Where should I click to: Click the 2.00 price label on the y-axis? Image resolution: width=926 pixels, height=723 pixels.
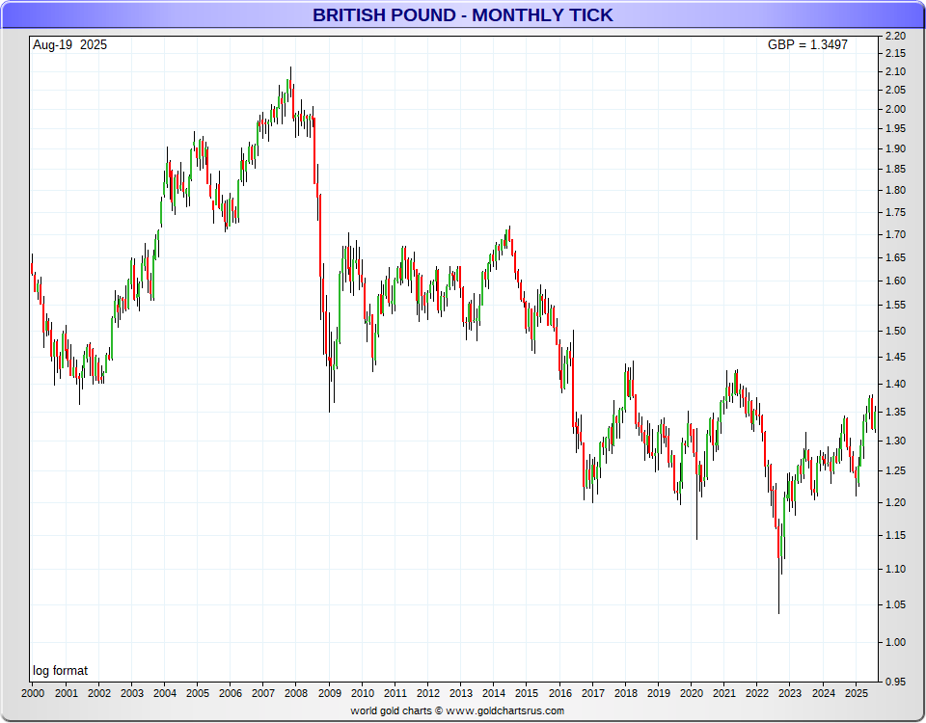896,109
